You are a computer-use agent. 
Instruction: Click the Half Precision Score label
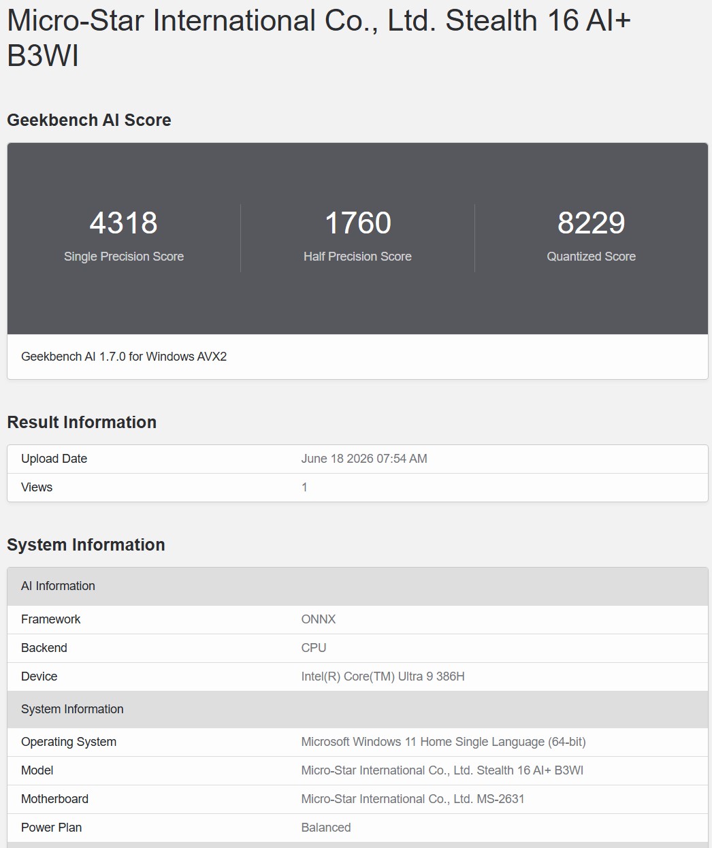coord(357,257)
